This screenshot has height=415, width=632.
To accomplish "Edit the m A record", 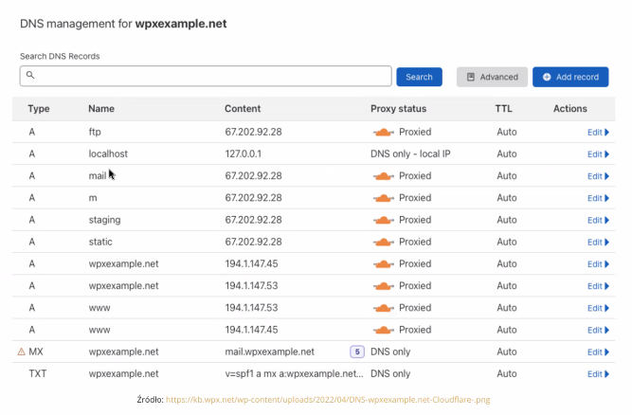I will [x=598, y=198].
